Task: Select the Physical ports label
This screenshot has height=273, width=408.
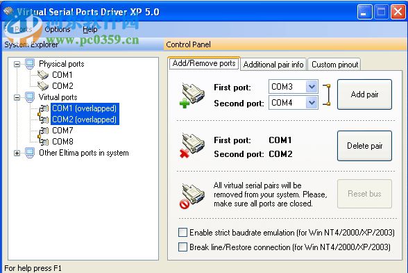Action: coord(61,64)
